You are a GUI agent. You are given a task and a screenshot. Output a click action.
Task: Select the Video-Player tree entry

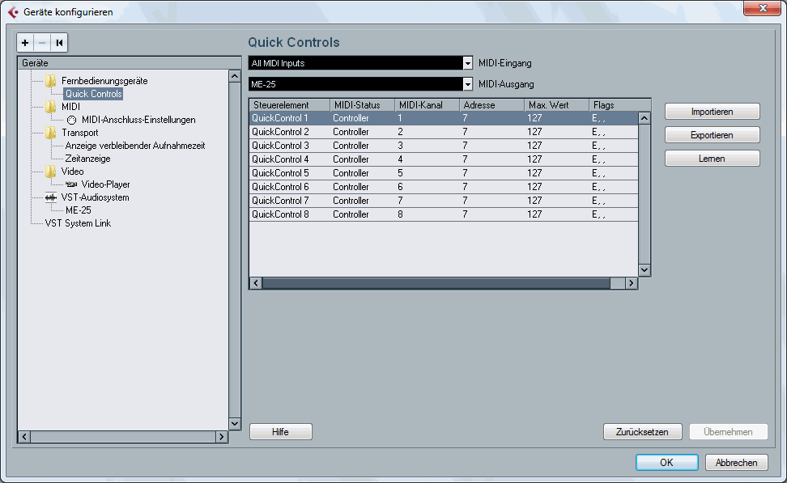(105, 184)
